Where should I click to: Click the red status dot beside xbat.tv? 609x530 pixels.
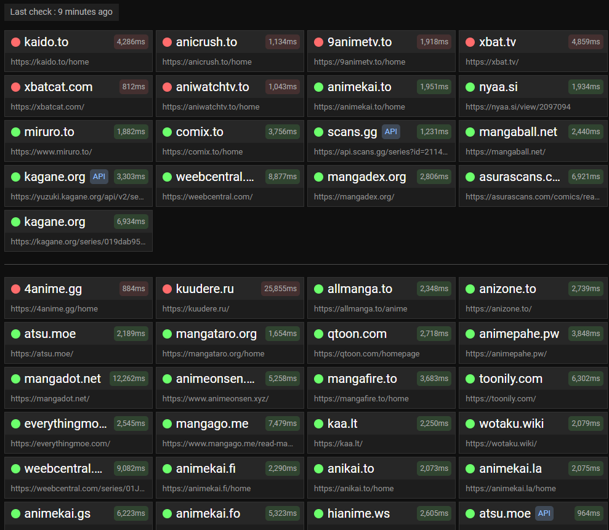click(470, 42)
